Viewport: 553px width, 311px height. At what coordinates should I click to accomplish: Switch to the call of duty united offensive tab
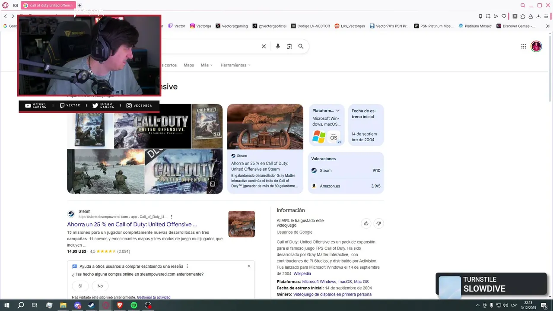(48, 5)
